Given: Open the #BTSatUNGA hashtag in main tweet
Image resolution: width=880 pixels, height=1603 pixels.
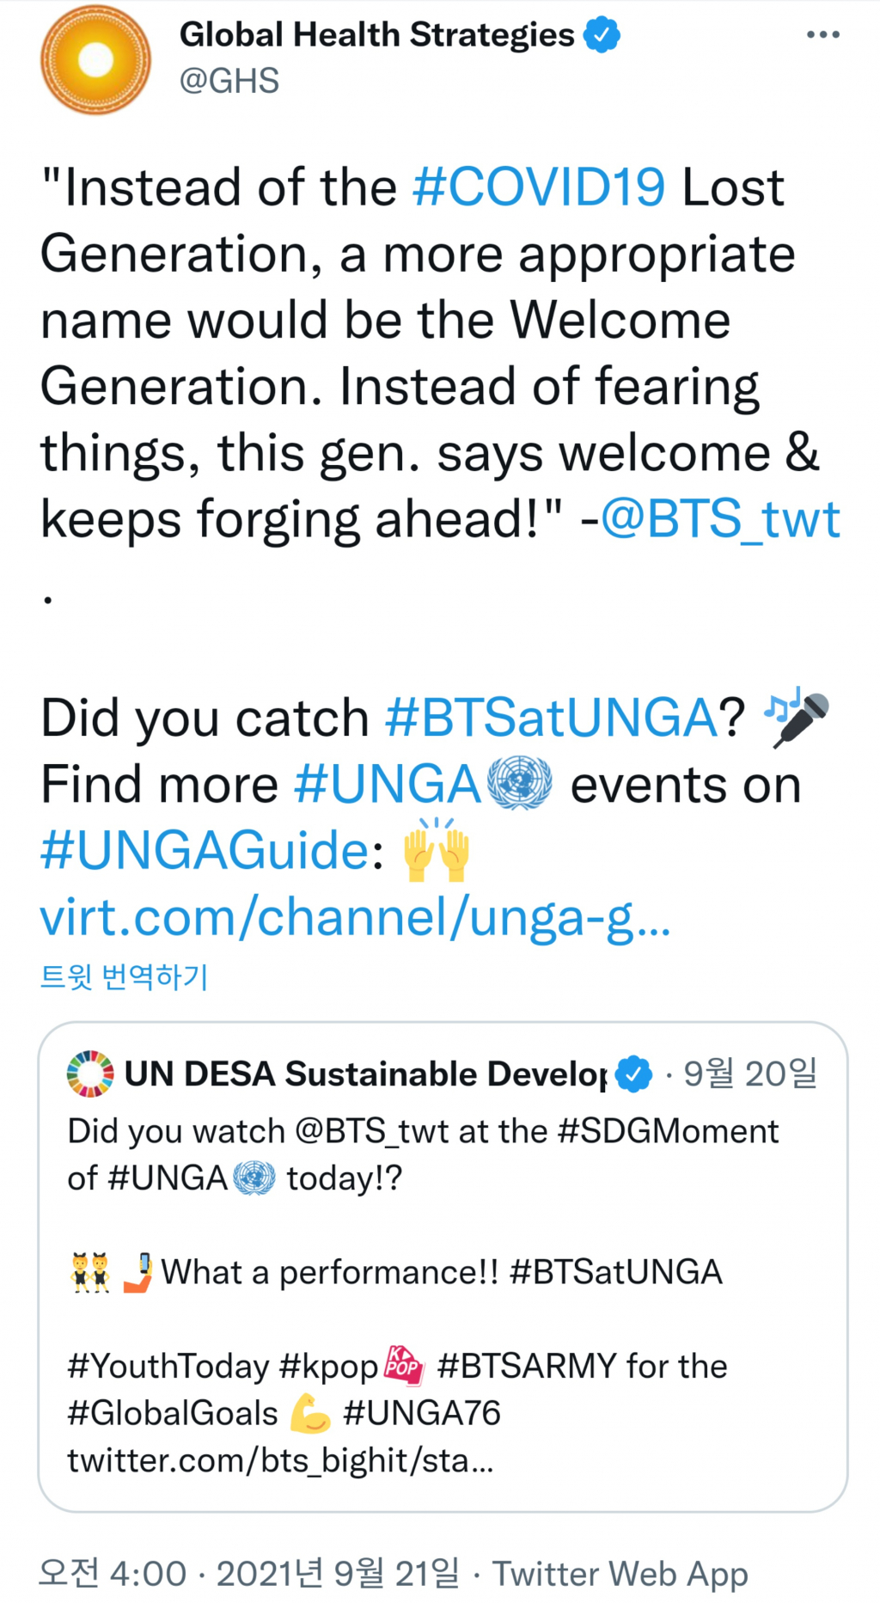Looking at the screenshot, I should click(551, 718).
